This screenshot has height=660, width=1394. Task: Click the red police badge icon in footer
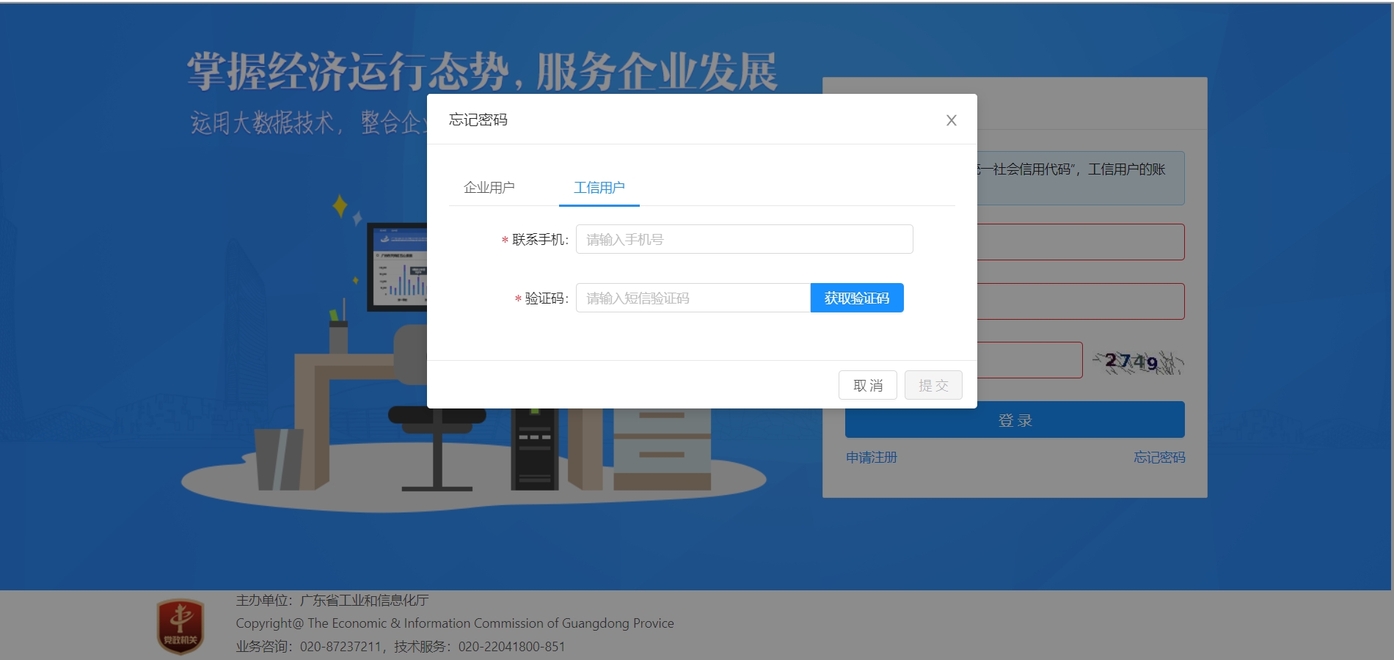click(x=180, y=626)
